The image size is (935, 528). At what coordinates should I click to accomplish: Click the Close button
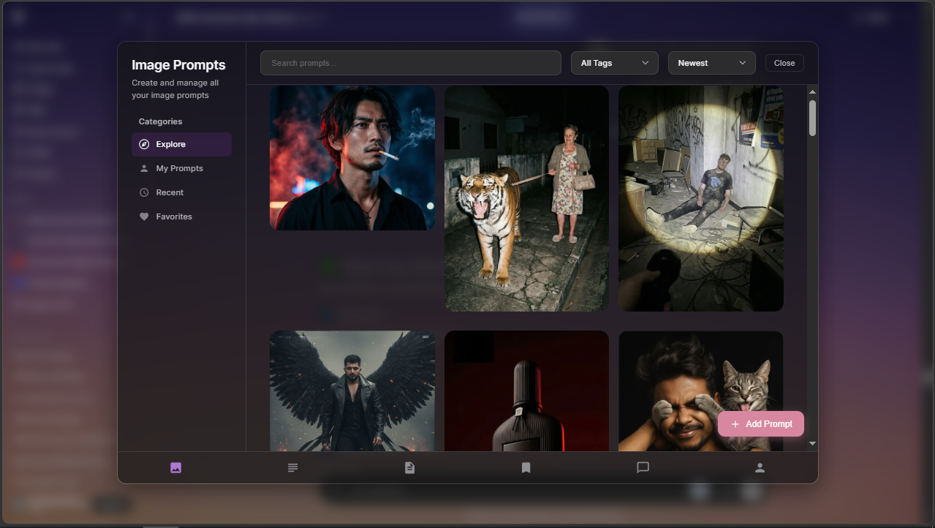(x=784, y=63)
